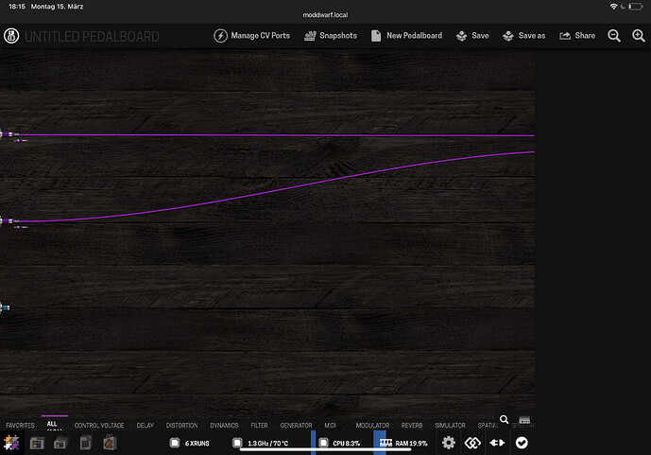This screenshot has width=651, height=455.
Task: Zoom in the pedalboard view
Action: tap(639, 36)
